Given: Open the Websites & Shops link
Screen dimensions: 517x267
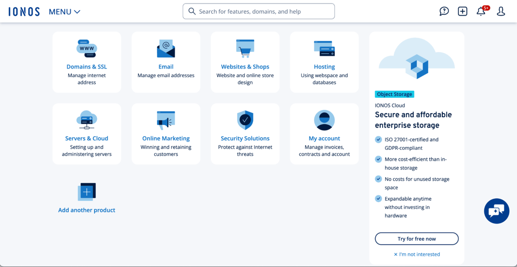Looking at the screenshot, I should click(x=245, y=67).
